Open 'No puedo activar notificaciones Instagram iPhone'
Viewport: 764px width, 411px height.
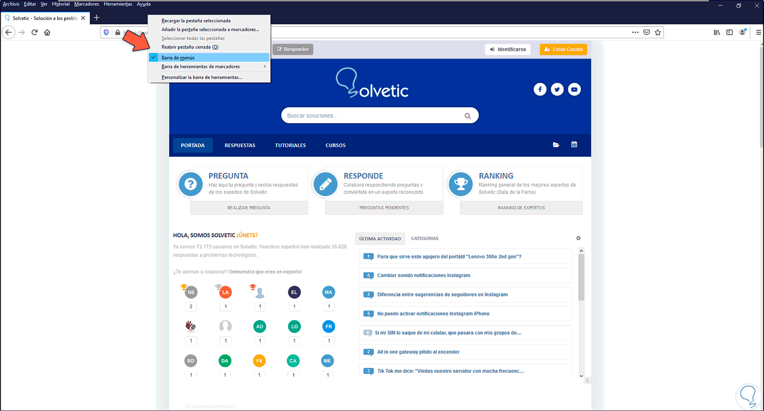click(x=433, y=314)
